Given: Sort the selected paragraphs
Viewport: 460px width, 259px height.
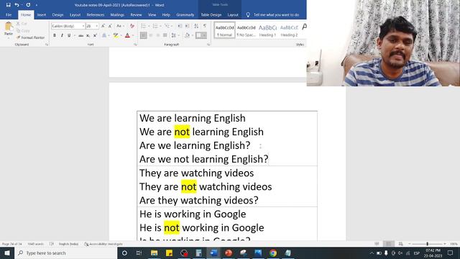Looking at the screenshot, I should (196, 26).
